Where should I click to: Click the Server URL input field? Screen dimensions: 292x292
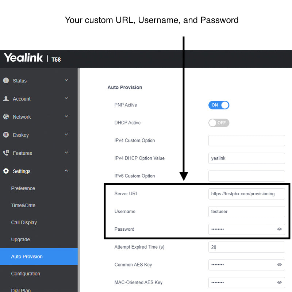click(246, 194)
